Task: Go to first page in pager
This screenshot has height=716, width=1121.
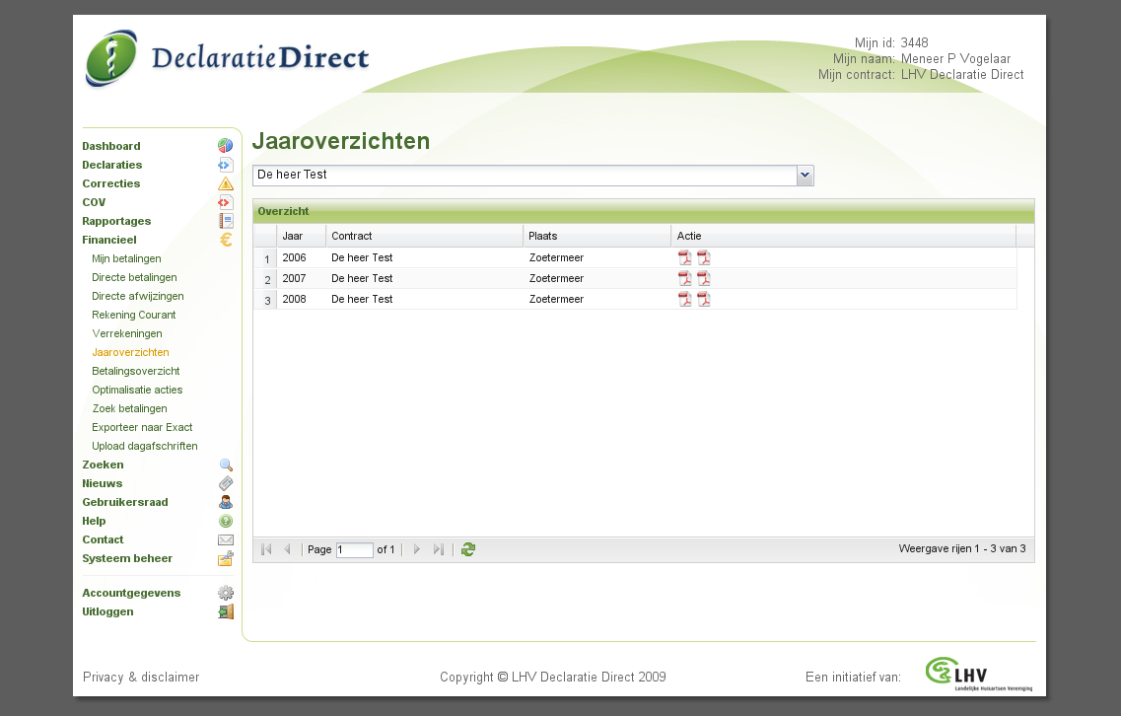Action: click(266, 549)
